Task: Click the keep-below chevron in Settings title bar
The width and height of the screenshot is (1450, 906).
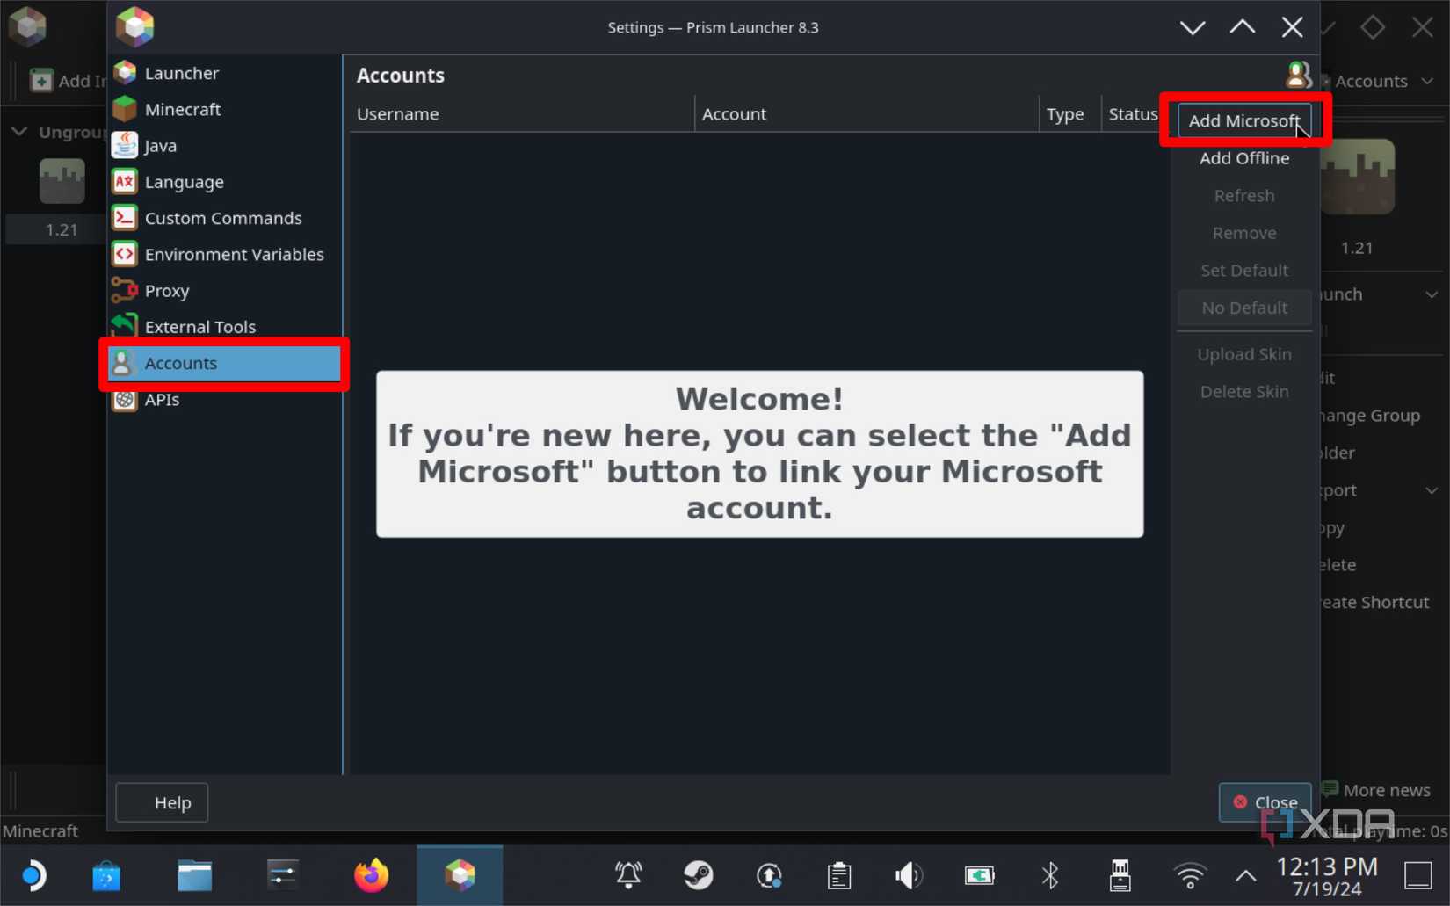Action: click(x=1193, y=27)
